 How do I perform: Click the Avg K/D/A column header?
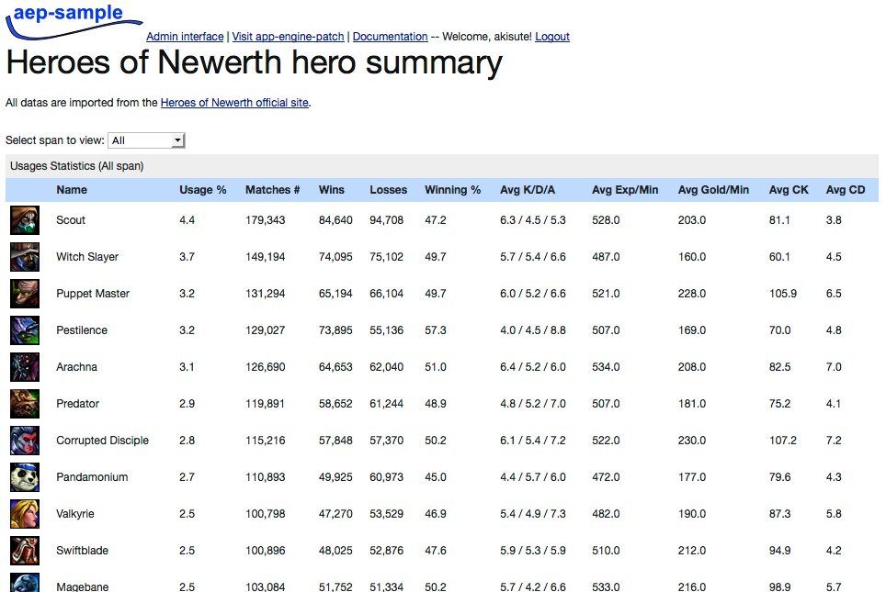point(528,190)
